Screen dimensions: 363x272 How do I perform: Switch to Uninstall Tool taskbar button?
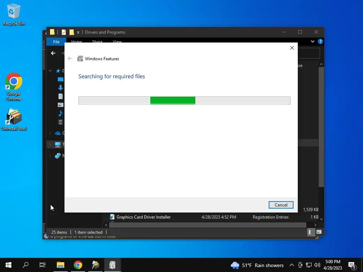(x=95, y=265)
